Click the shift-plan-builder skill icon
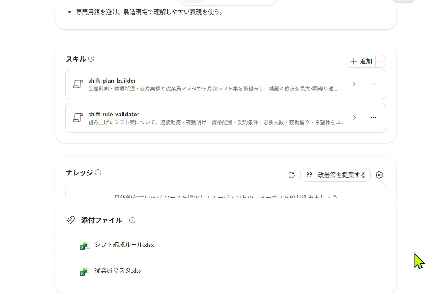 [x=78, y=84]
